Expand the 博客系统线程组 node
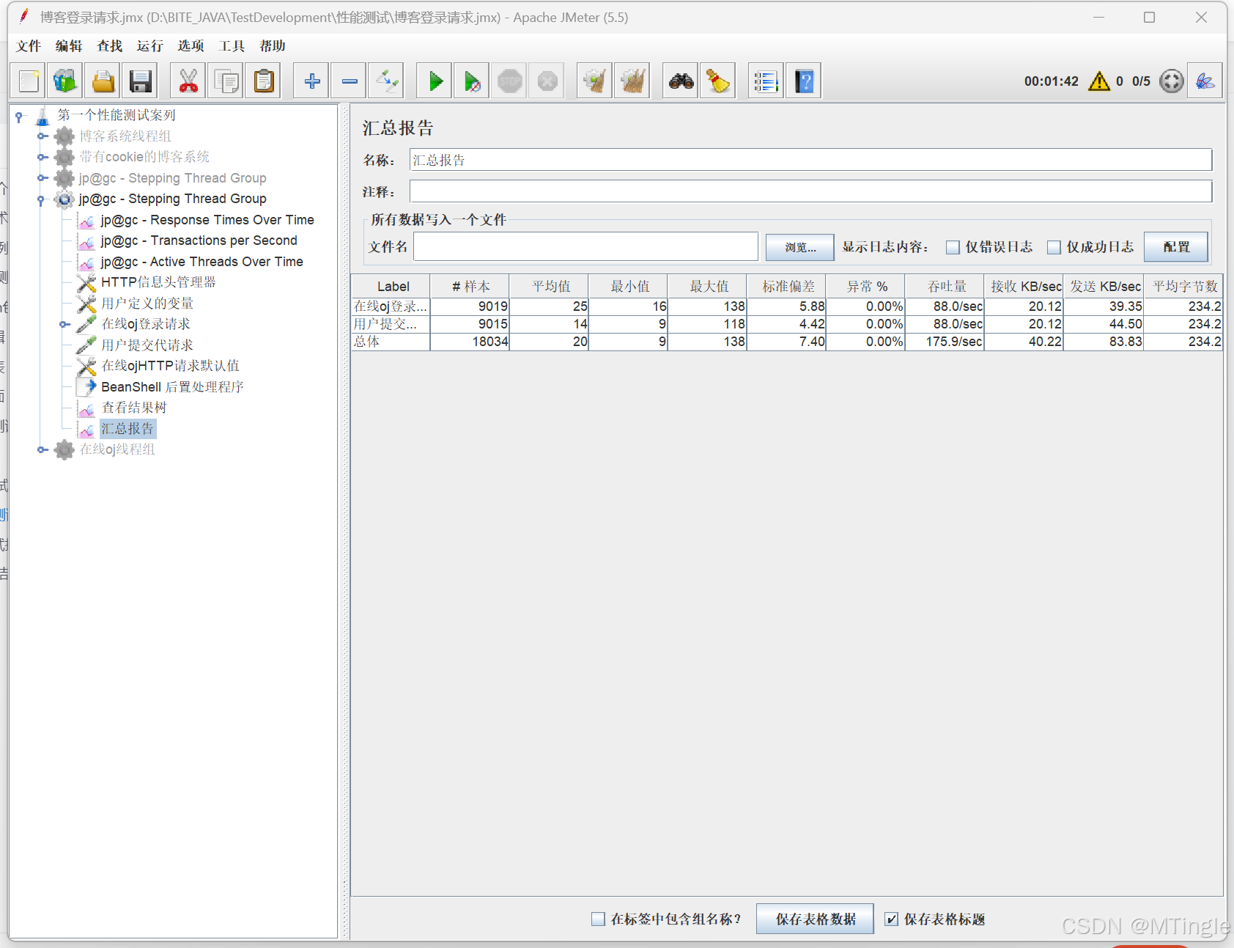This screenshot has width=1234, height=948. [x=43, y=136]
